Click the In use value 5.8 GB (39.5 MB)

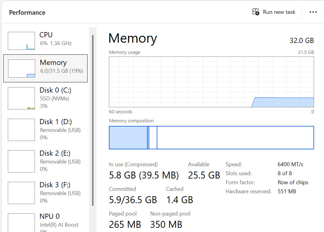click(x=144, y=175)
